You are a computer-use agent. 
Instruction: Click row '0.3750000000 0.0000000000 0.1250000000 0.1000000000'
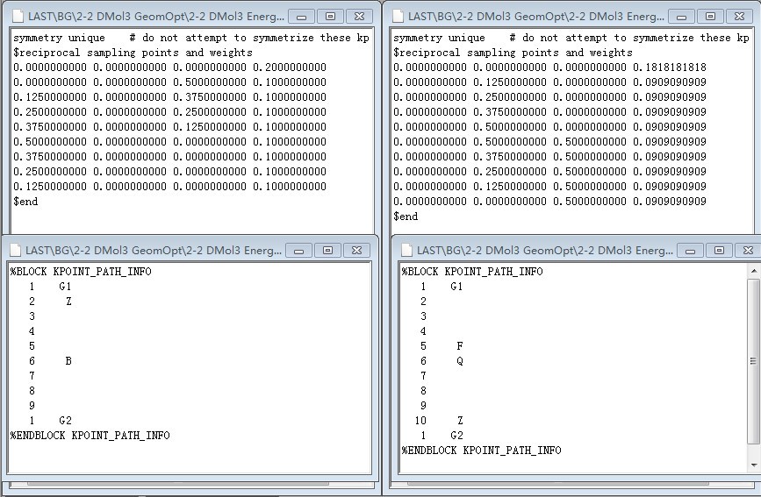coord(170,127)
